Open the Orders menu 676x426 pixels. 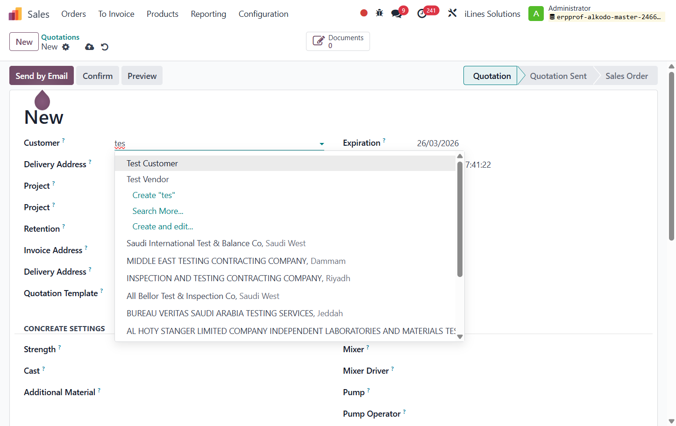(x=74, y=14)
